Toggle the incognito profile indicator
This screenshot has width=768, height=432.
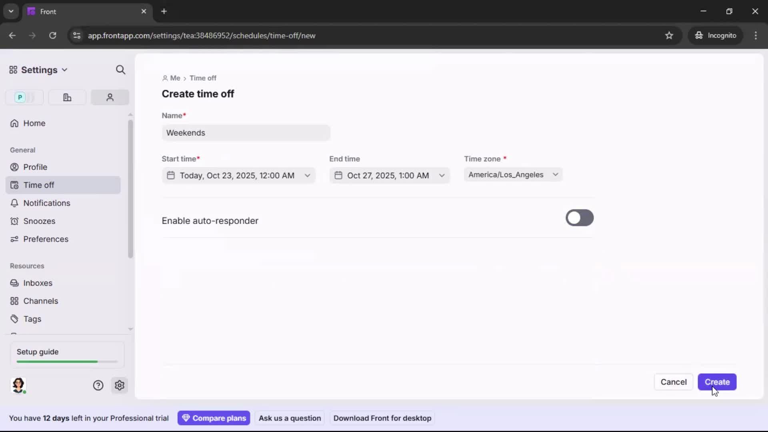click(x=716, y=35)
